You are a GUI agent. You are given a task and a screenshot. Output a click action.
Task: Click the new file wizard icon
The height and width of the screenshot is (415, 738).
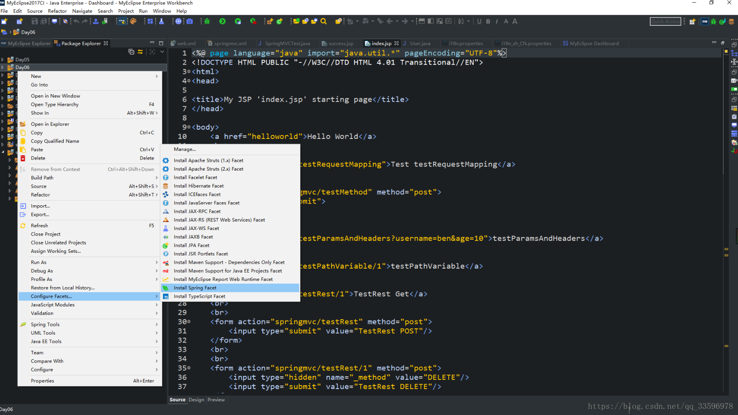pos(4,21)
